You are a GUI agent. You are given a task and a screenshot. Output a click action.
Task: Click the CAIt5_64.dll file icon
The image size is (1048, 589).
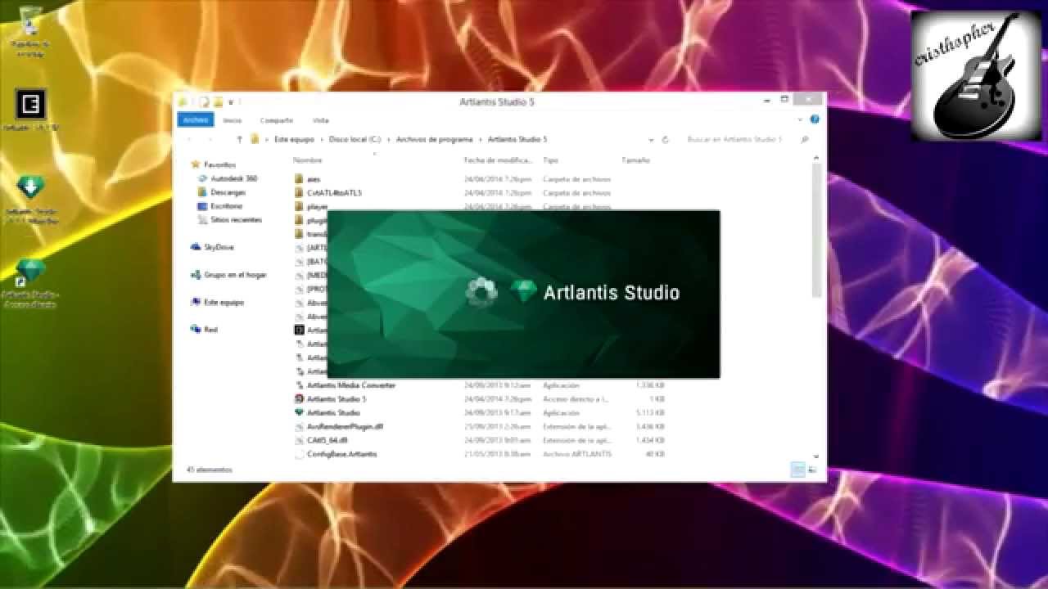click(x=300, y=440)
